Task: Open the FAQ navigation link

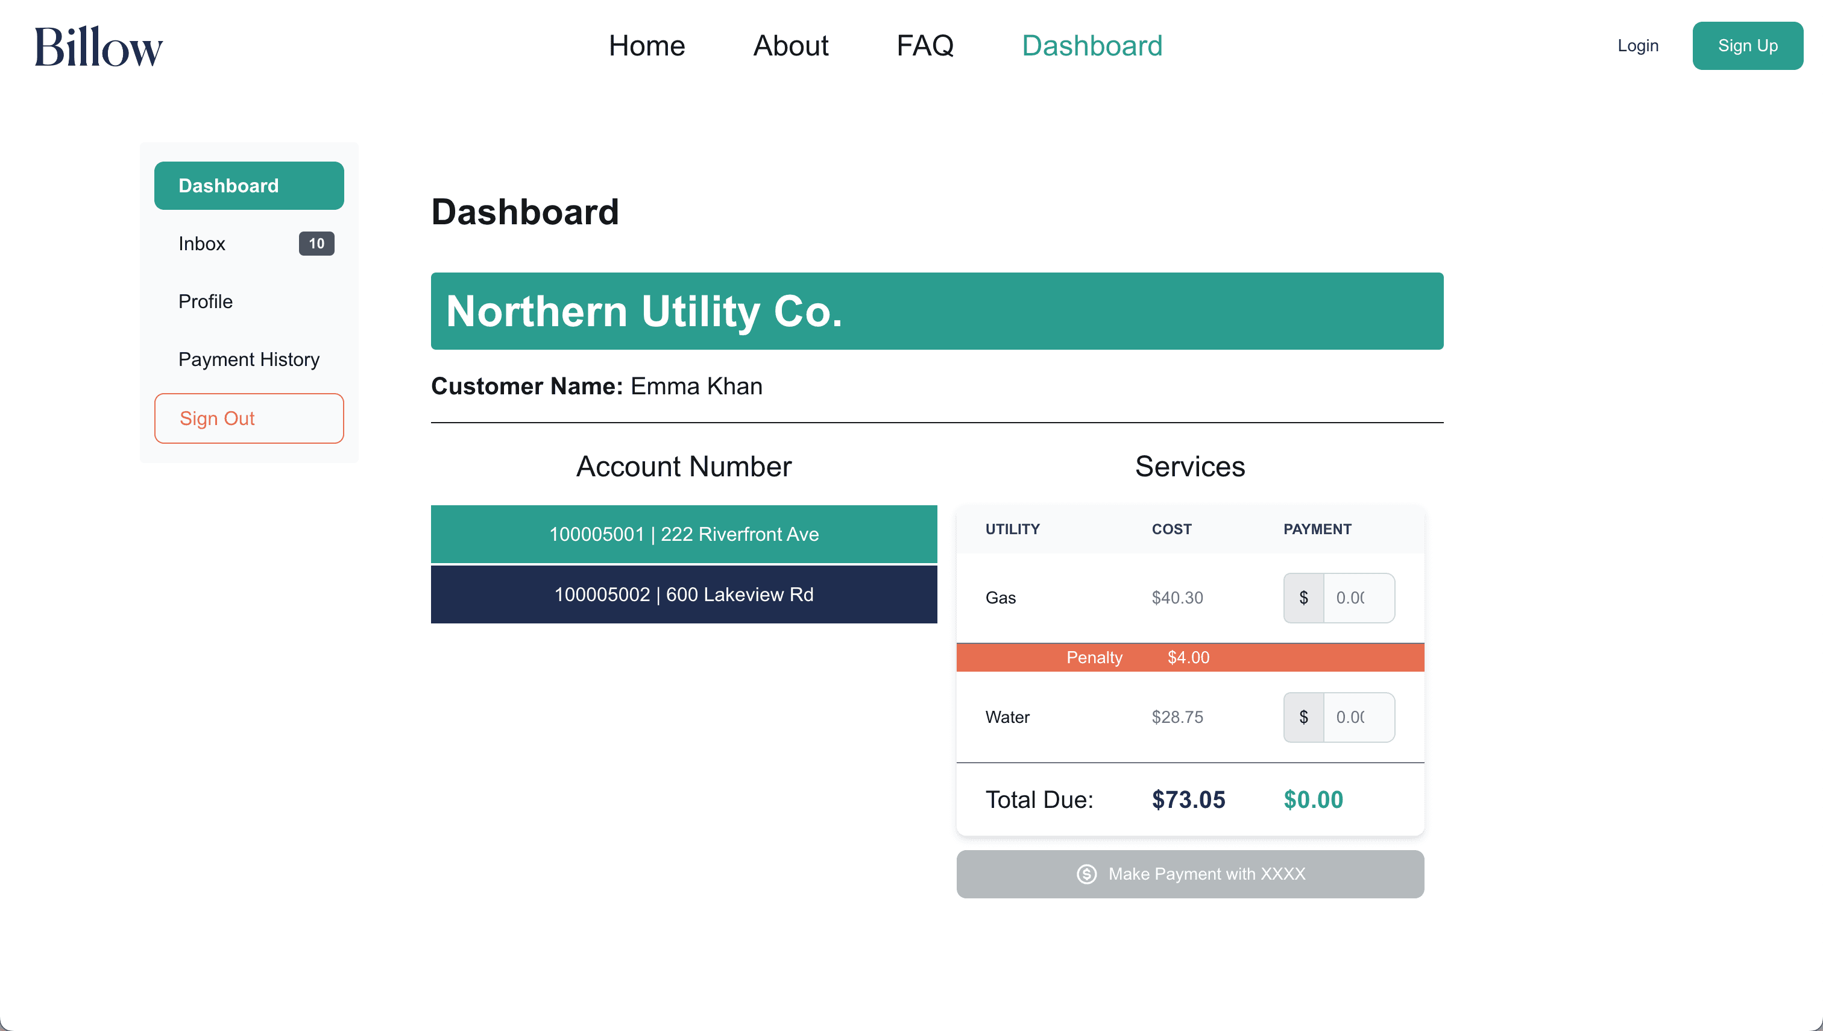Action: 925,46
